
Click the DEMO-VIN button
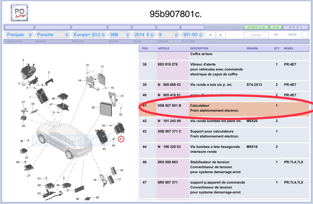256,27
